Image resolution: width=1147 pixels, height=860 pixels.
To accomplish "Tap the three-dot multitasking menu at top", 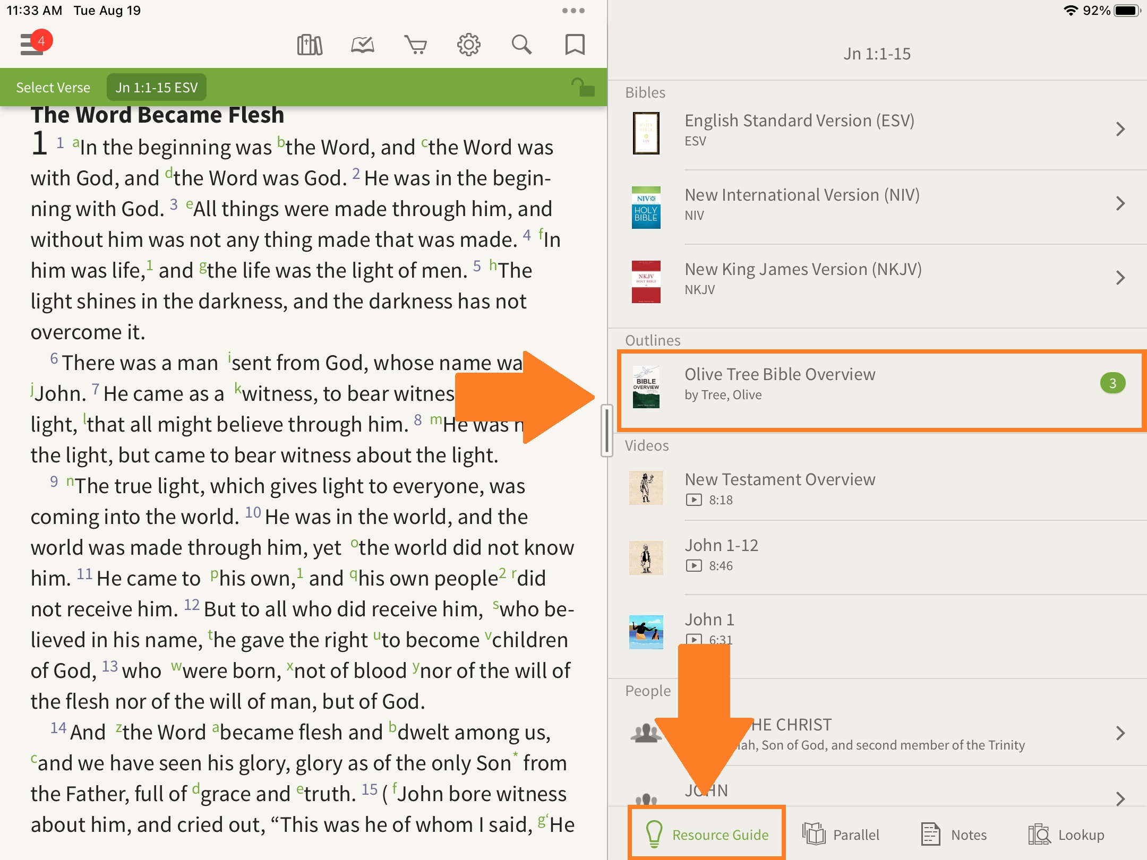I will [573, 11].
